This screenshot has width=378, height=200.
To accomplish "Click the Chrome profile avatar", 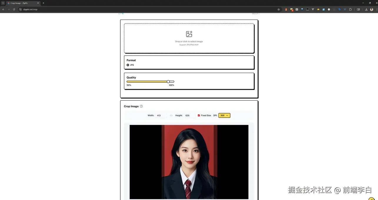I will coord(372,9).
